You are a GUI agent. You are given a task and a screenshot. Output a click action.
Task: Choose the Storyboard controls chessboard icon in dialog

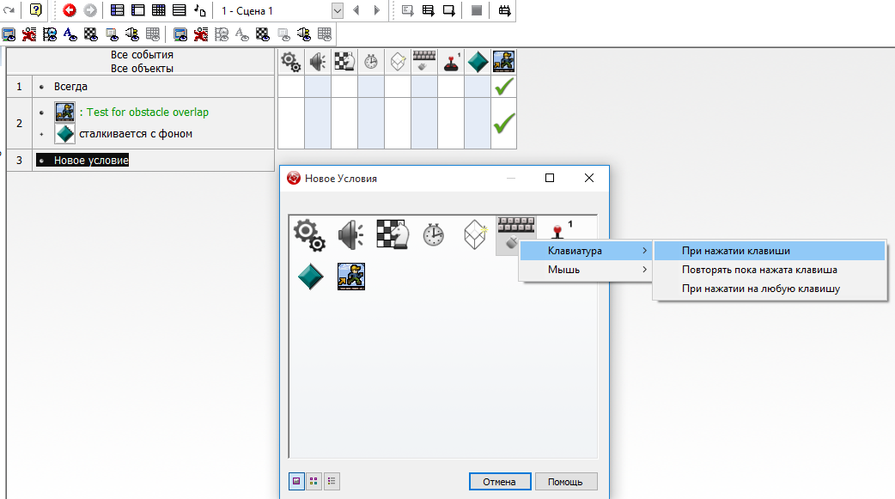pos(392,234)
